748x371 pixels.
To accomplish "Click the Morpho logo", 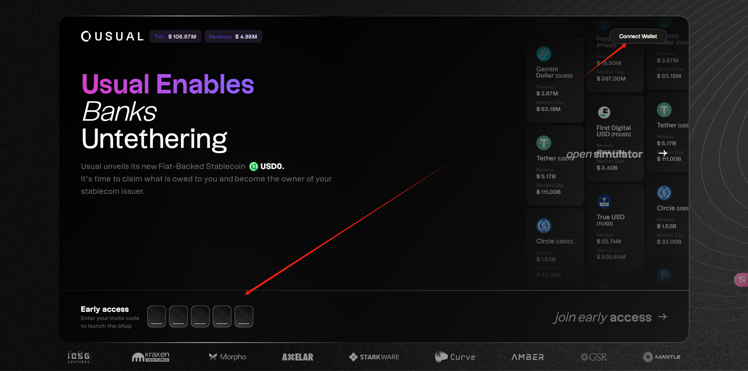I will (228, 357).
